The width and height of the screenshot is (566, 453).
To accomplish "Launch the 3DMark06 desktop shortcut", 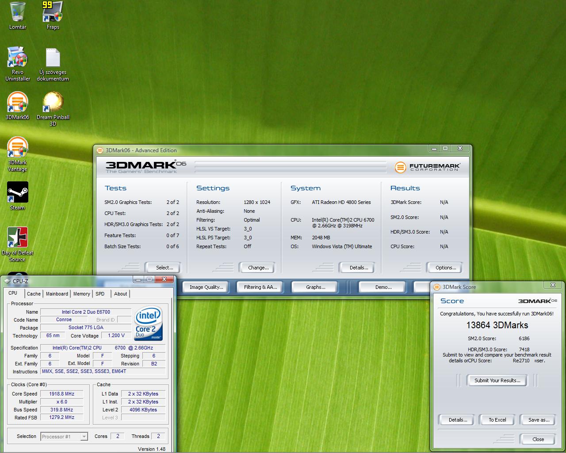I will (18, 106).
